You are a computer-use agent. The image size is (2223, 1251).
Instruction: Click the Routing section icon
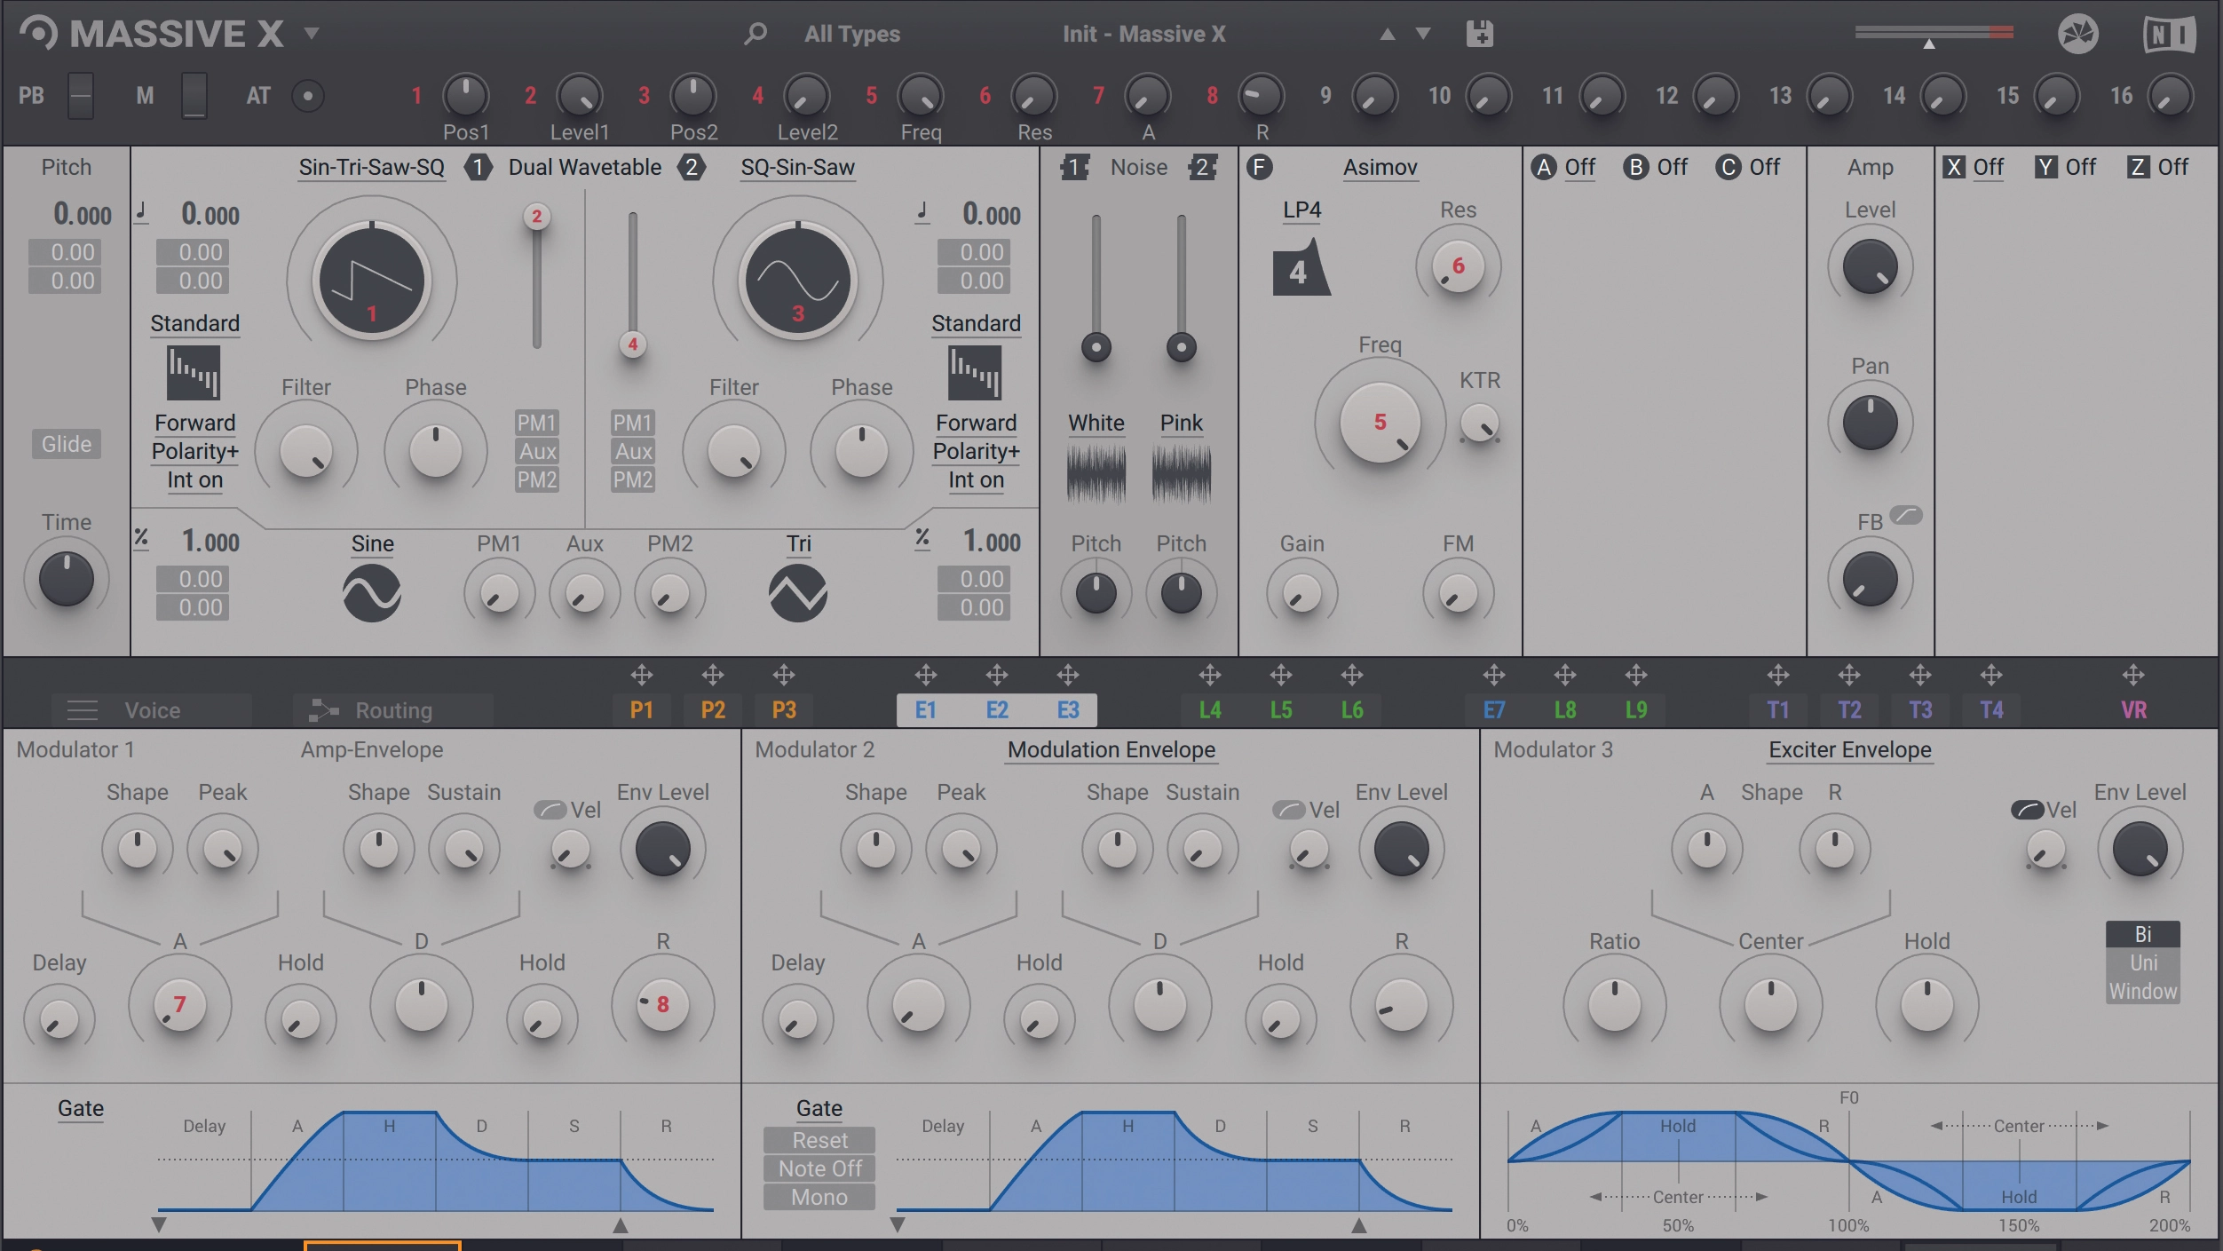point(323,710)
